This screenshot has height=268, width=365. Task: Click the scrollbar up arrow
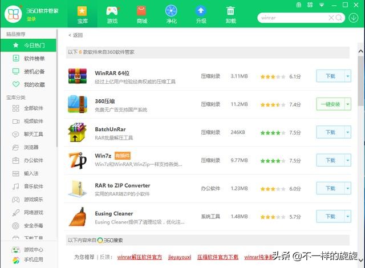pos(361,51)
